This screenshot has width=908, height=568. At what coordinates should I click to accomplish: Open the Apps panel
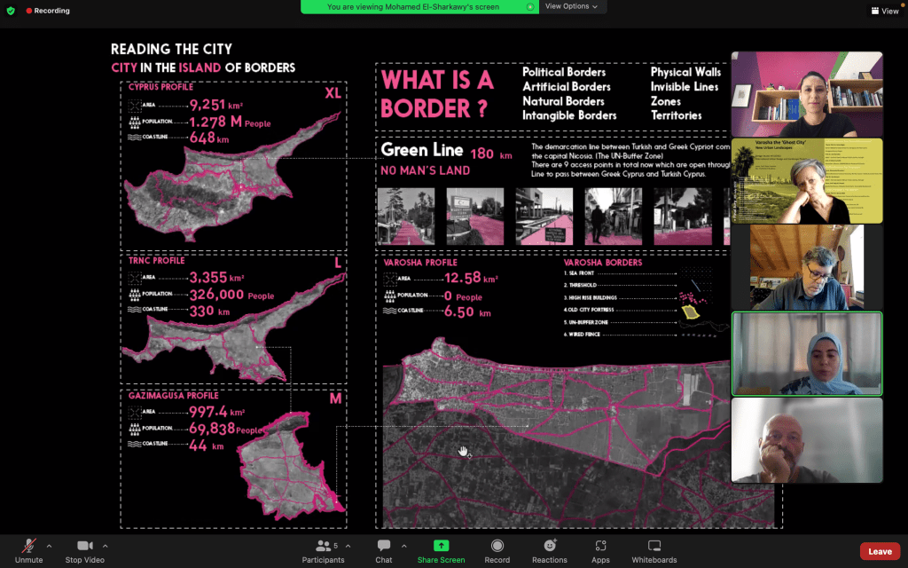click(x=600, y=549)
